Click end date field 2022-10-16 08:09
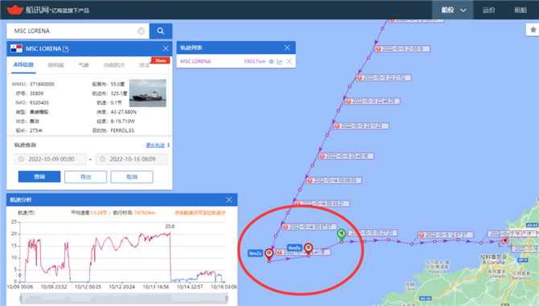Screen dimensions: 539x306 coord(132,159)
